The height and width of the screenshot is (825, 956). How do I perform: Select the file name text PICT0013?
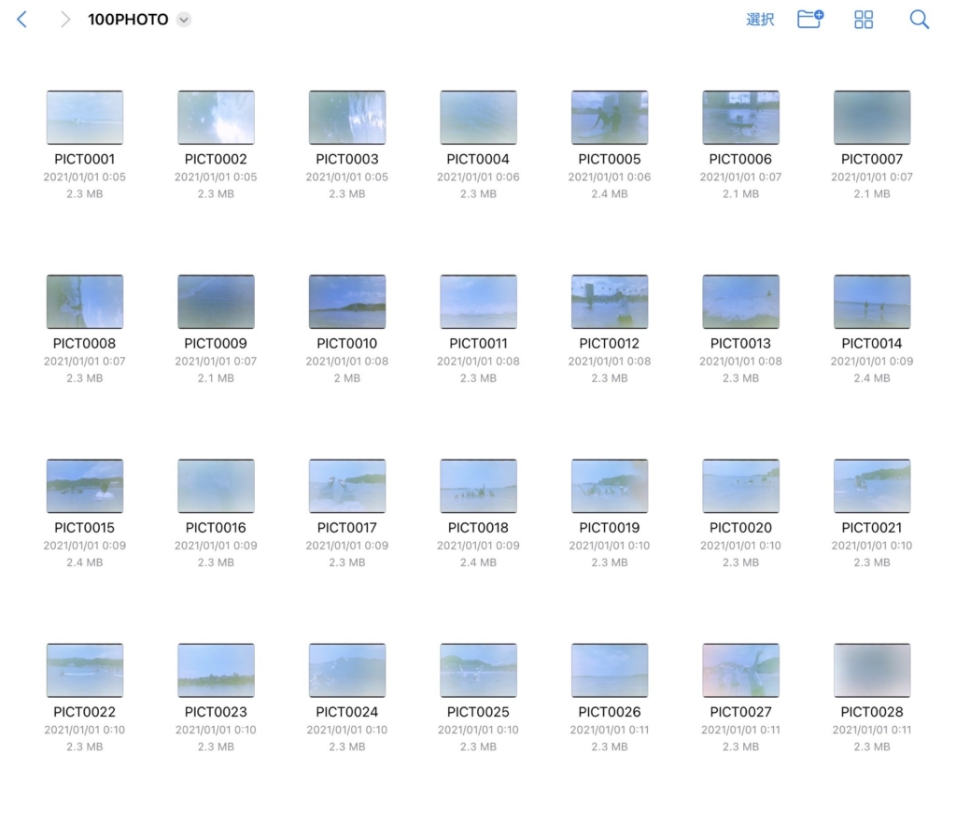(740, 344)
